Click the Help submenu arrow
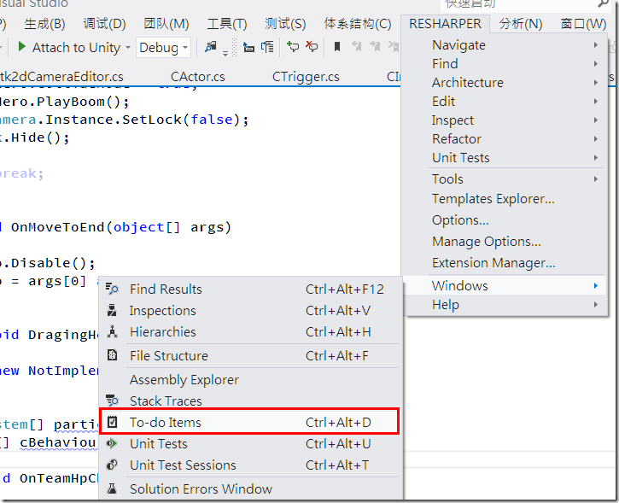The image size is (619, 503). (x=596, y=305)
